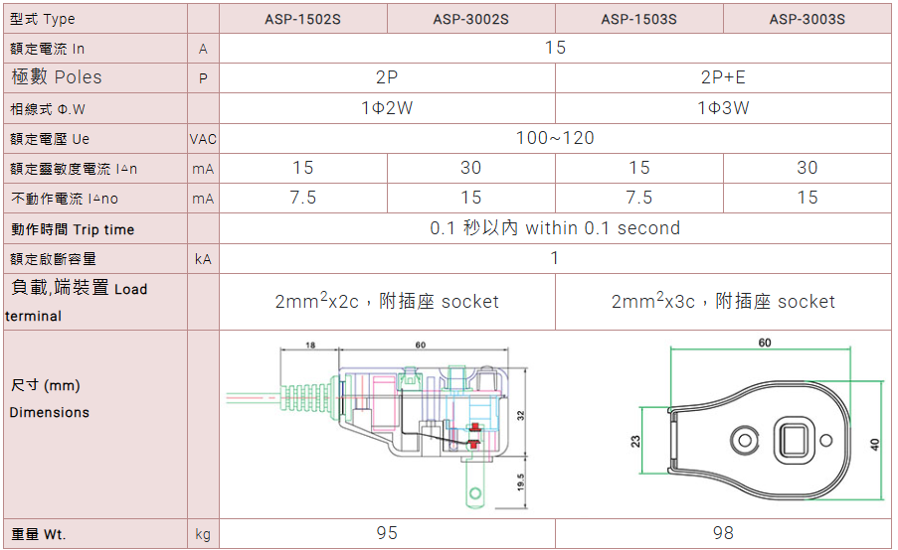Select the ASP-3002S model header
898x550 pixels.
click(470, 19)
